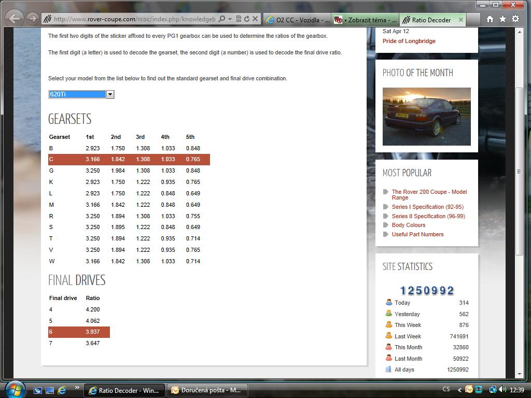The image size is (531, 398).
Task: Click the page vertical scrollbar thumb
Action: pyautogui.click(x=520, y=171)
